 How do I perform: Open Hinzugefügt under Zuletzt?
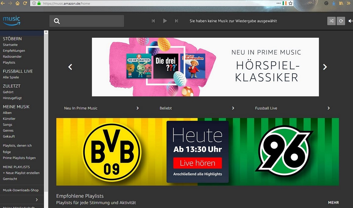pyautogui.click(x=12, y=98)
